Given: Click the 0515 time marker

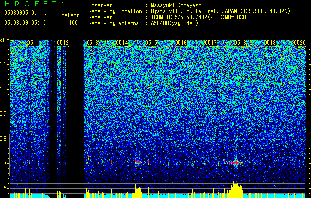Looking at the screenshot, I should 151,43.
